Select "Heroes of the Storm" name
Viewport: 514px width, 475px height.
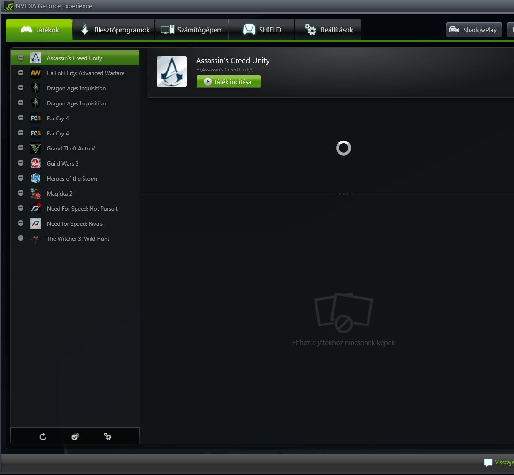tap(72, 178)
